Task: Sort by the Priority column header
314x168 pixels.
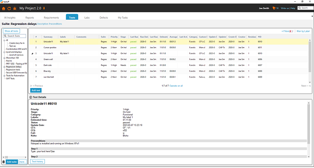Action: point(114,37)
